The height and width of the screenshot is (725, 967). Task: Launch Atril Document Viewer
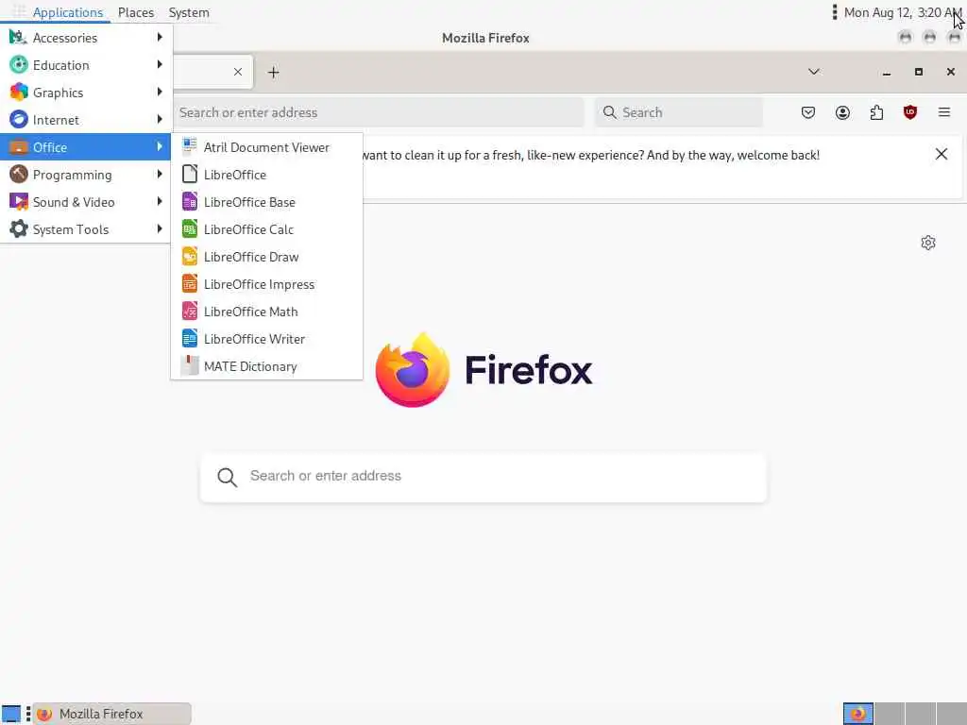(x=266, y=147)
